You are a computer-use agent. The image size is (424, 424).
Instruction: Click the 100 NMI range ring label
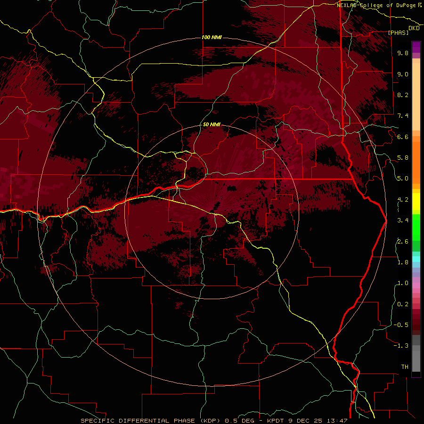212,37
